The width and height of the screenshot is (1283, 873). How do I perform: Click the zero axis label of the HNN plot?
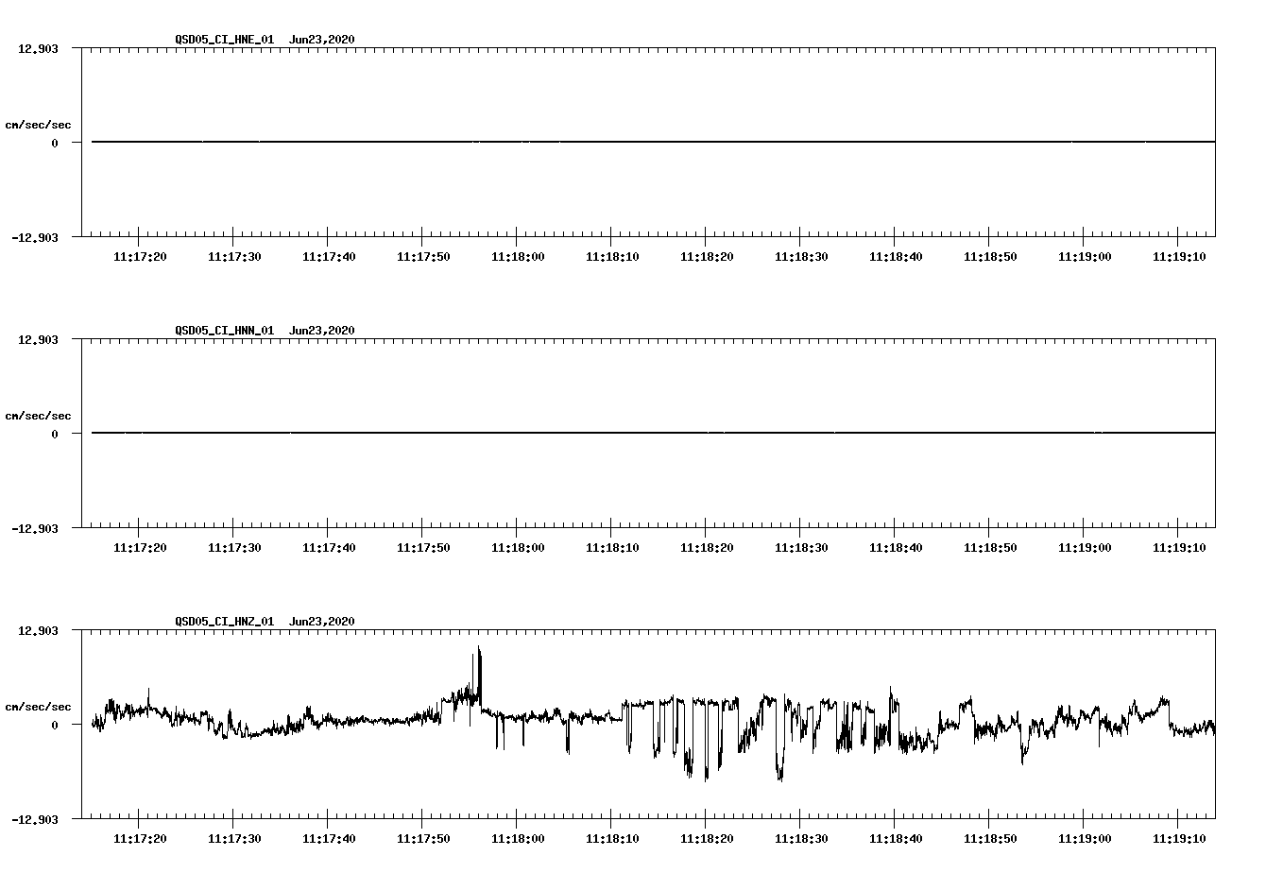pyautogui.click(x=55, y=435)
